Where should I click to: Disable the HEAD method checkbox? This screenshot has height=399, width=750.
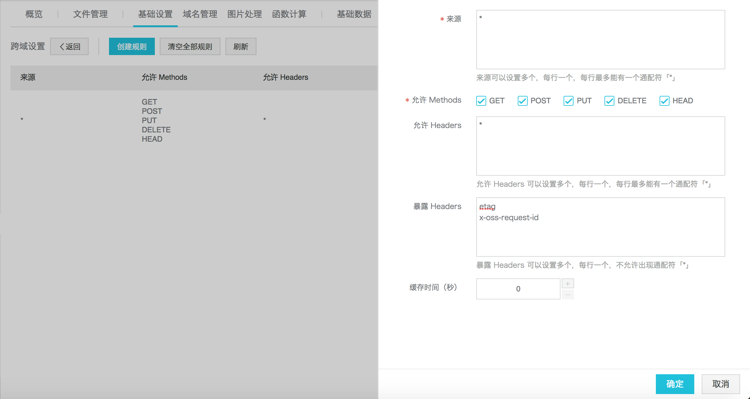664,101
